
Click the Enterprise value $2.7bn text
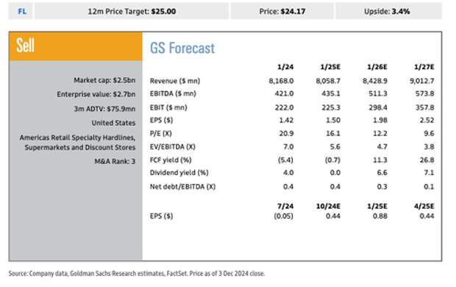click(x=96, y=94)
